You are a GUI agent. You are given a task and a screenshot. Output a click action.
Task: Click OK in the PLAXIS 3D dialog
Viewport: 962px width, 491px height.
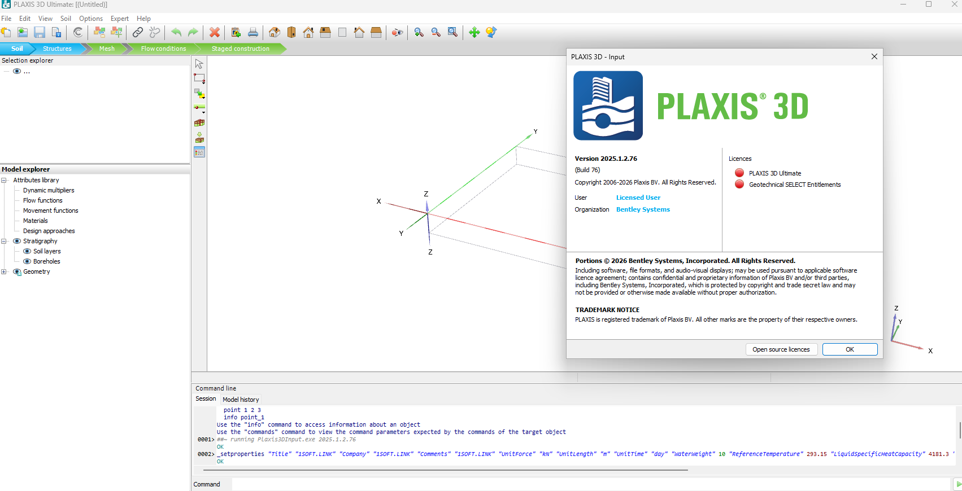pyautogui.click(x=850, y=349)
